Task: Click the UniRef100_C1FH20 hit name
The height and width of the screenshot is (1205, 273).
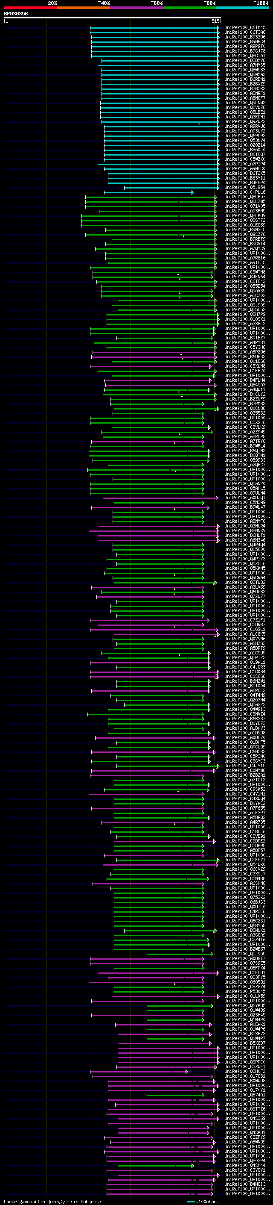Action: (x=245, y=371)
